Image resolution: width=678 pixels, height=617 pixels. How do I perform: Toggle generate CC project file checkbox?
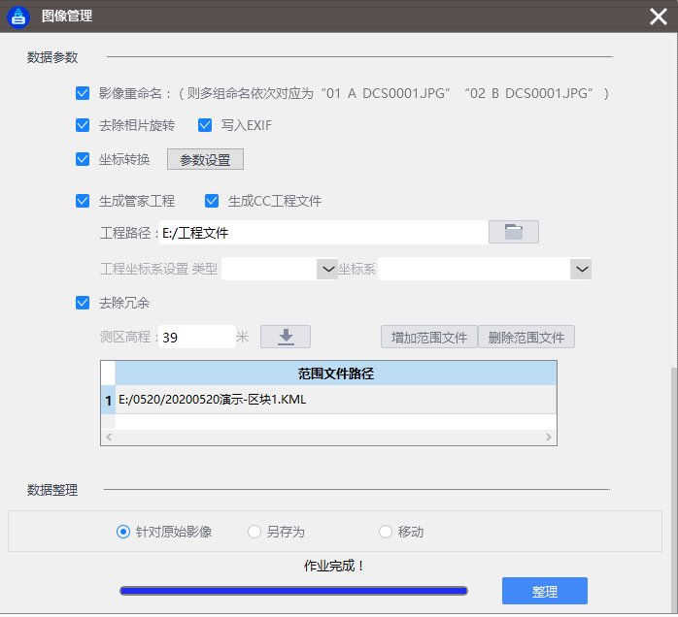212,201
